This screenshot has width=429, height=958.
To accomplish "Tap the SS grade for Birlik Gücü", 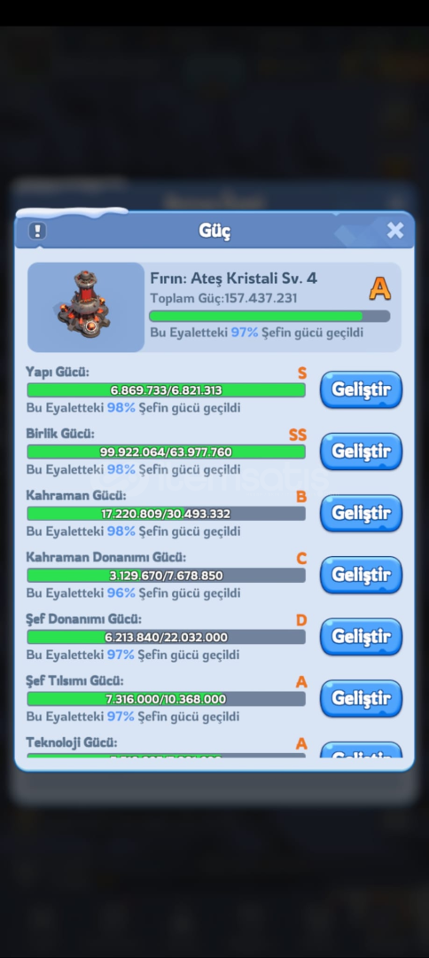I will pyautogui.click(x=298, y=435).
